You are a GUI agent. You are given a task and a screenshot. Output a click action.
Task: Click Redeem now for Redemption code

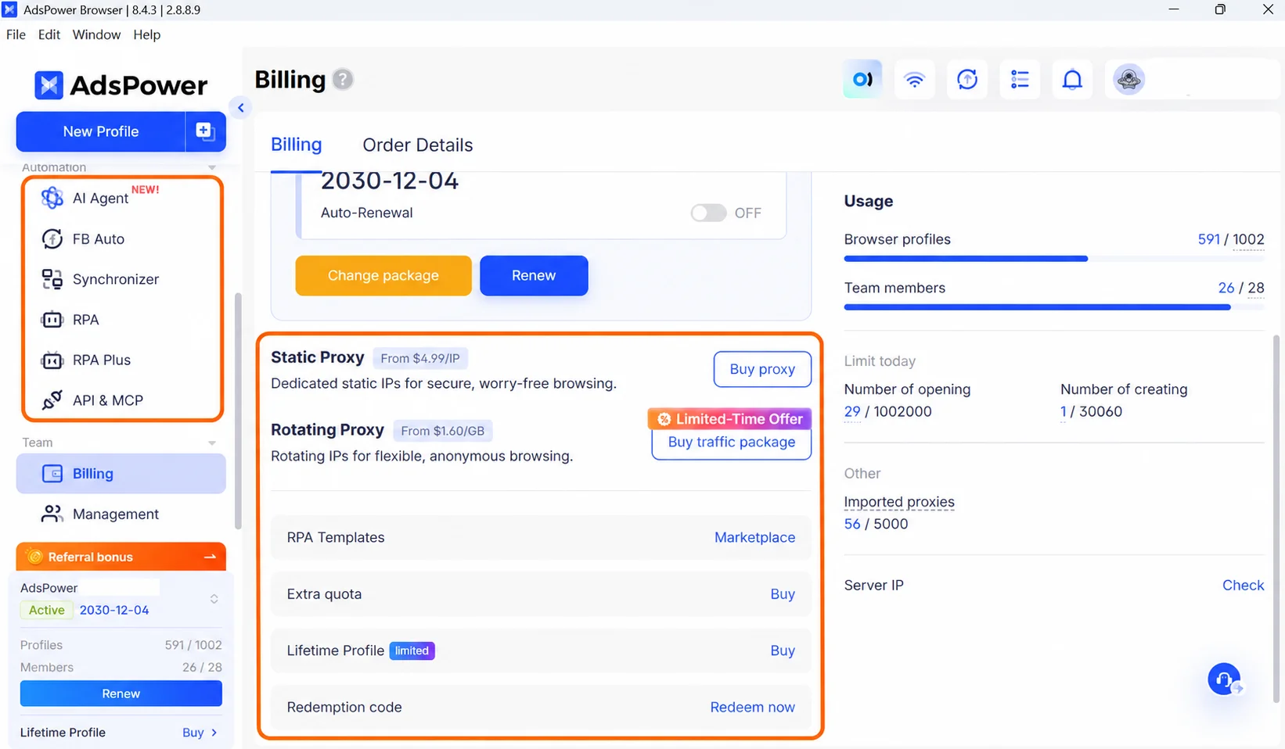tap(752, 707)
